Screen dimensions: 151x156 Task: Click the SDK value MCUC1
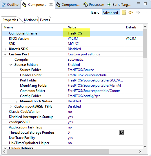pos(74,44)
